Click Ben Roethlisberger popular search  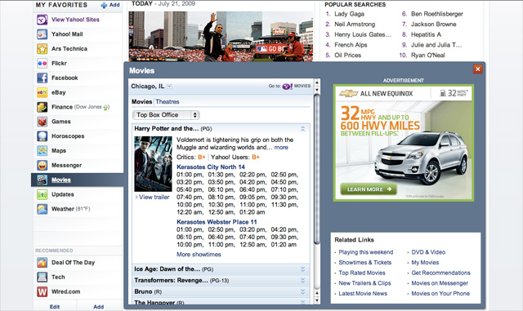coord(437,14)
